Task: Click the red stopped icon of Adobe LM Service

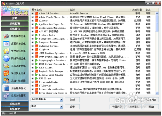Action: pyautogui.click(x=36, y=13)
